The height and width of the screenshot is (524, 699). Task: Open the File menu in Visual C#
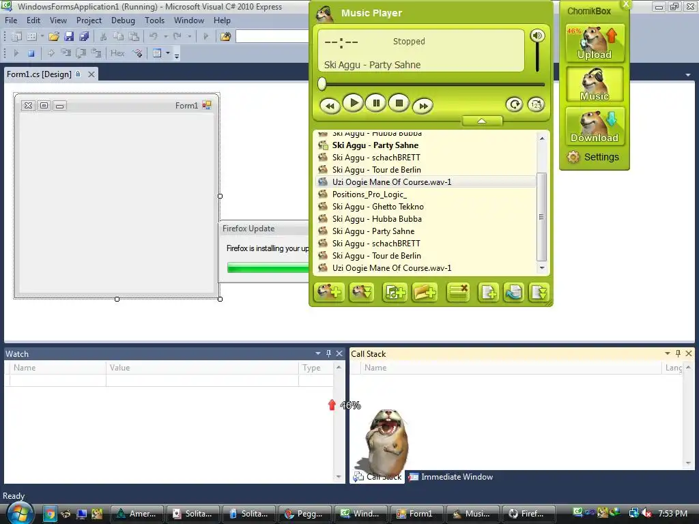tap(11, 20)
